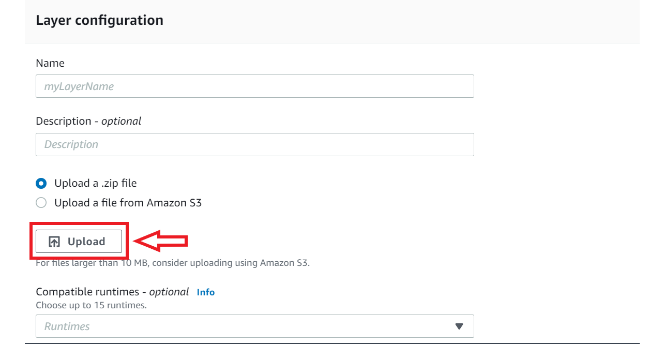664x344 pixels.
Task: Click the dropdown triangle on Runtimes
Action: pyautogui.click(x=460, y=326)
